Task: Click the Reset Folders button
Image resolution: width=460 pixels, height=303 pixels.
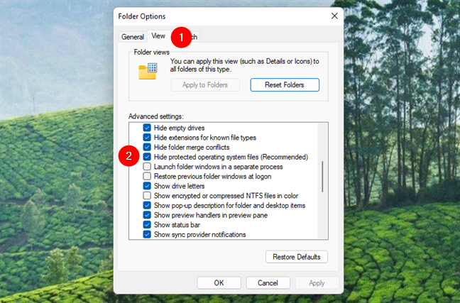Action: [285, 84]
